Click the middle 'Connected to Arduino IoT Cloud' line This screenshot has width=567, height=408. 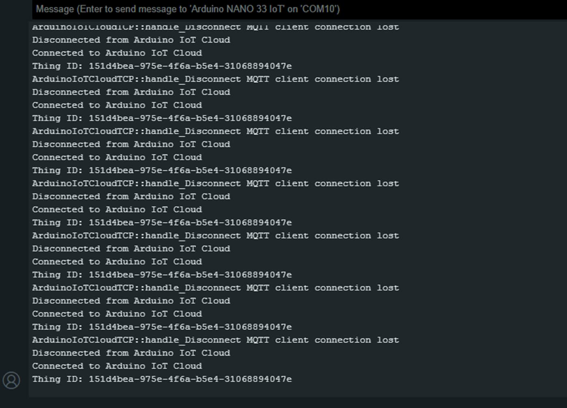(117, 209)
